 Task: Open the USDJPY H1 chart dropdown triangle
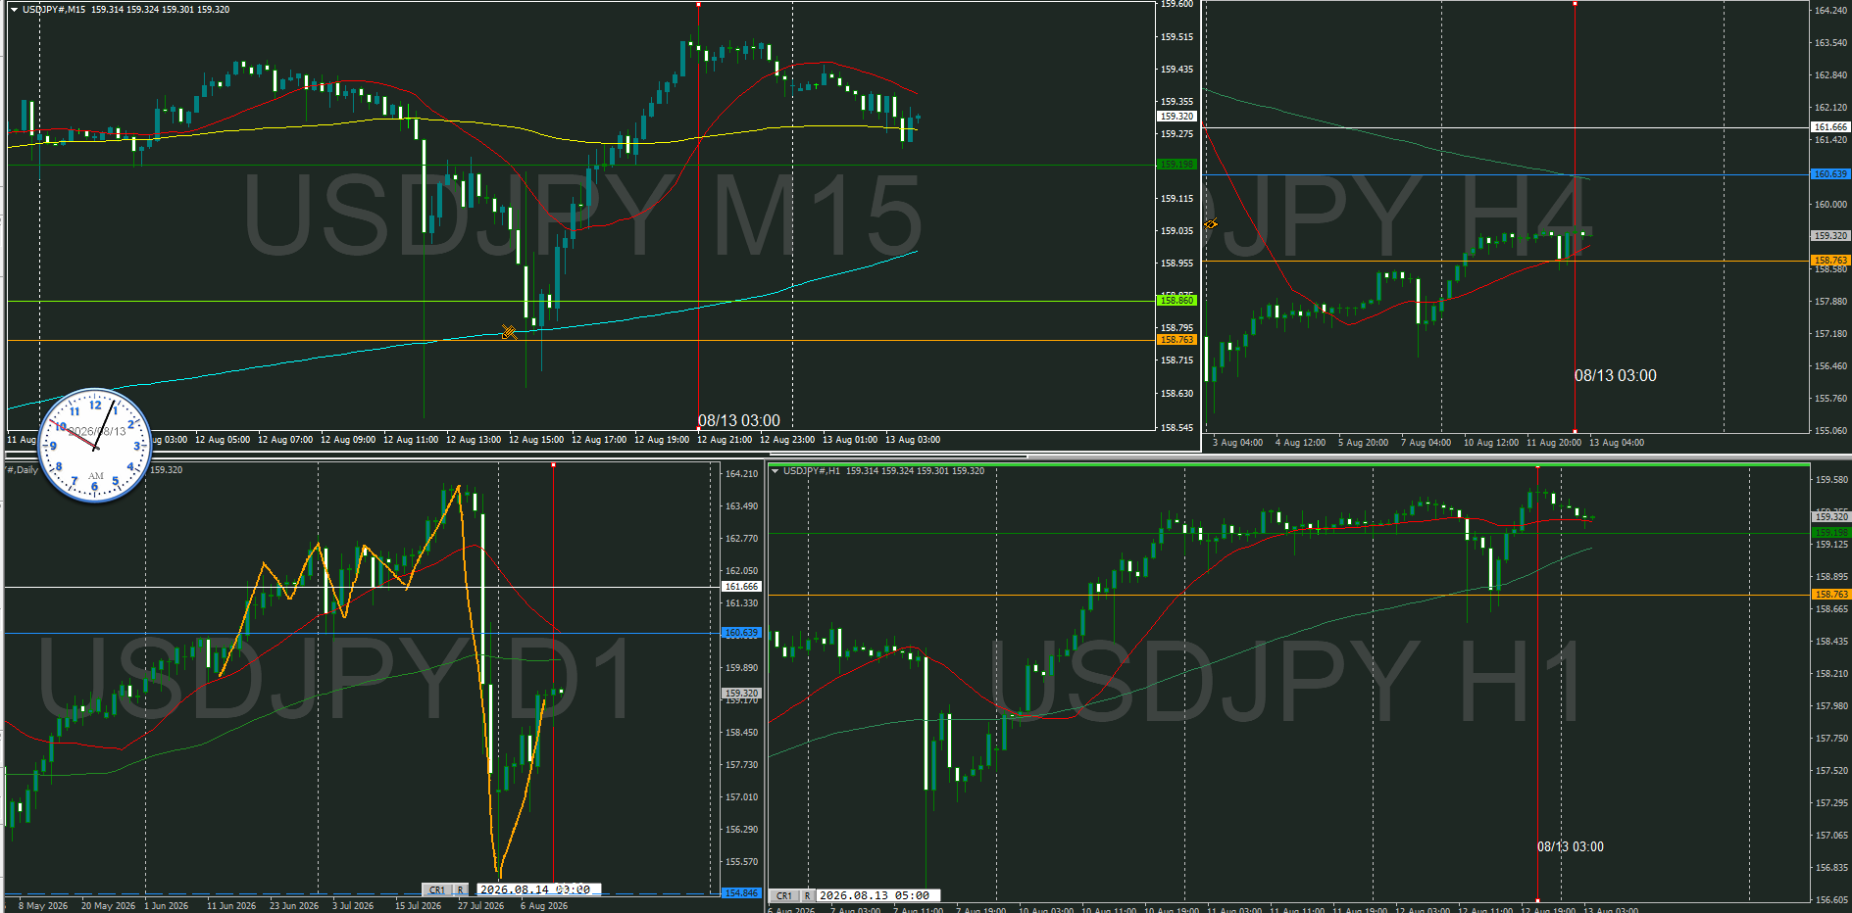point(776,471)
